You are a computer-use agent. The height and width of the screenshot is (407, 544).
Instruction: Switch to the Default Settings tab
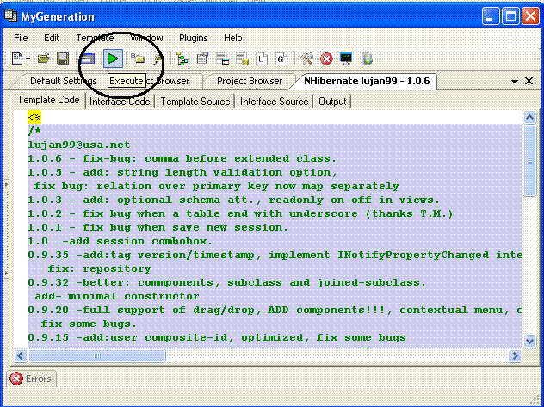(64, 81)
